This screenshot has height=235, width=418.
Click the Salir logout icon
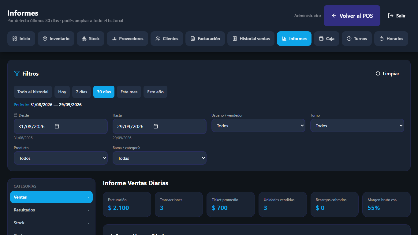391,16
